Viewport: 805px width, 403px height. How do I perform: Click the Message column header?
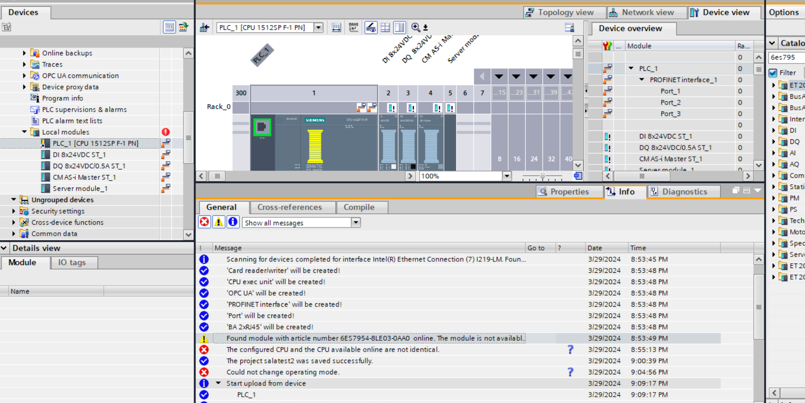(369, 248)
